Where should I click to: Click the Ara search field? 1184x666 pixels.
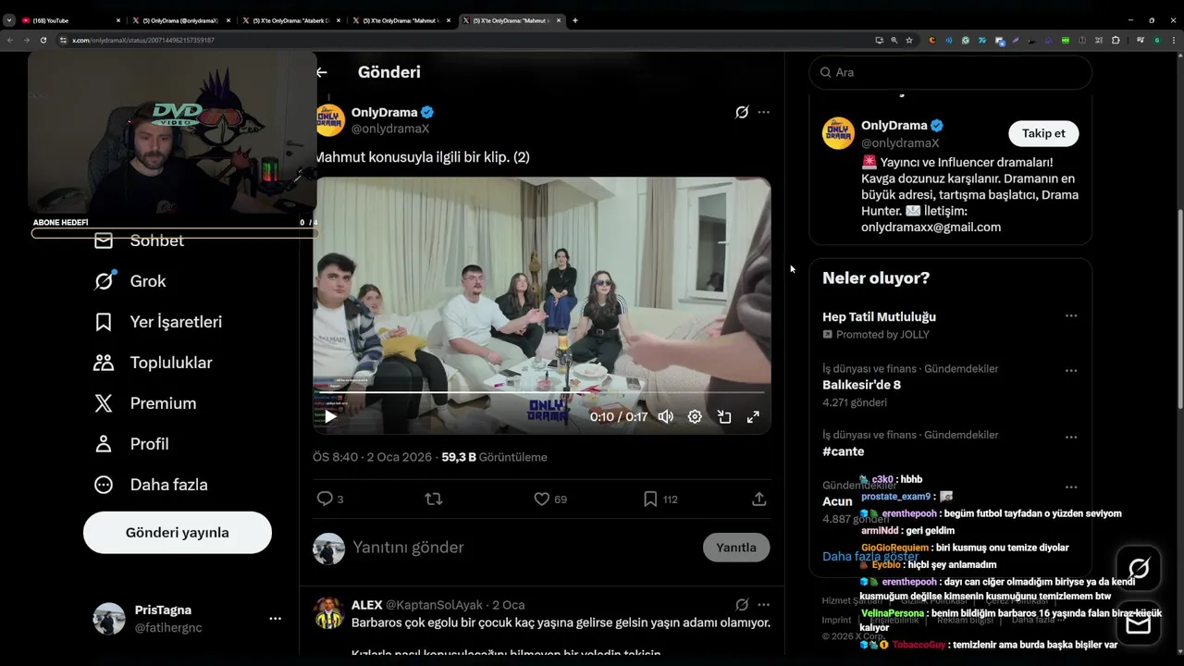951,72
